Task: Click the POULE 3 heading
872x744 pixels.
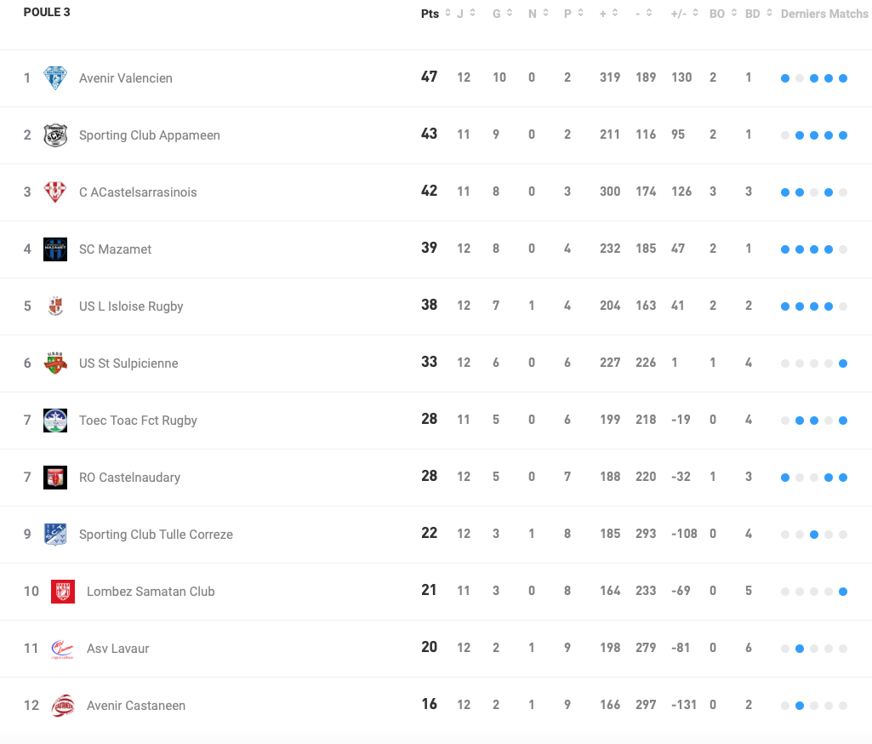Action: point(47,12)
